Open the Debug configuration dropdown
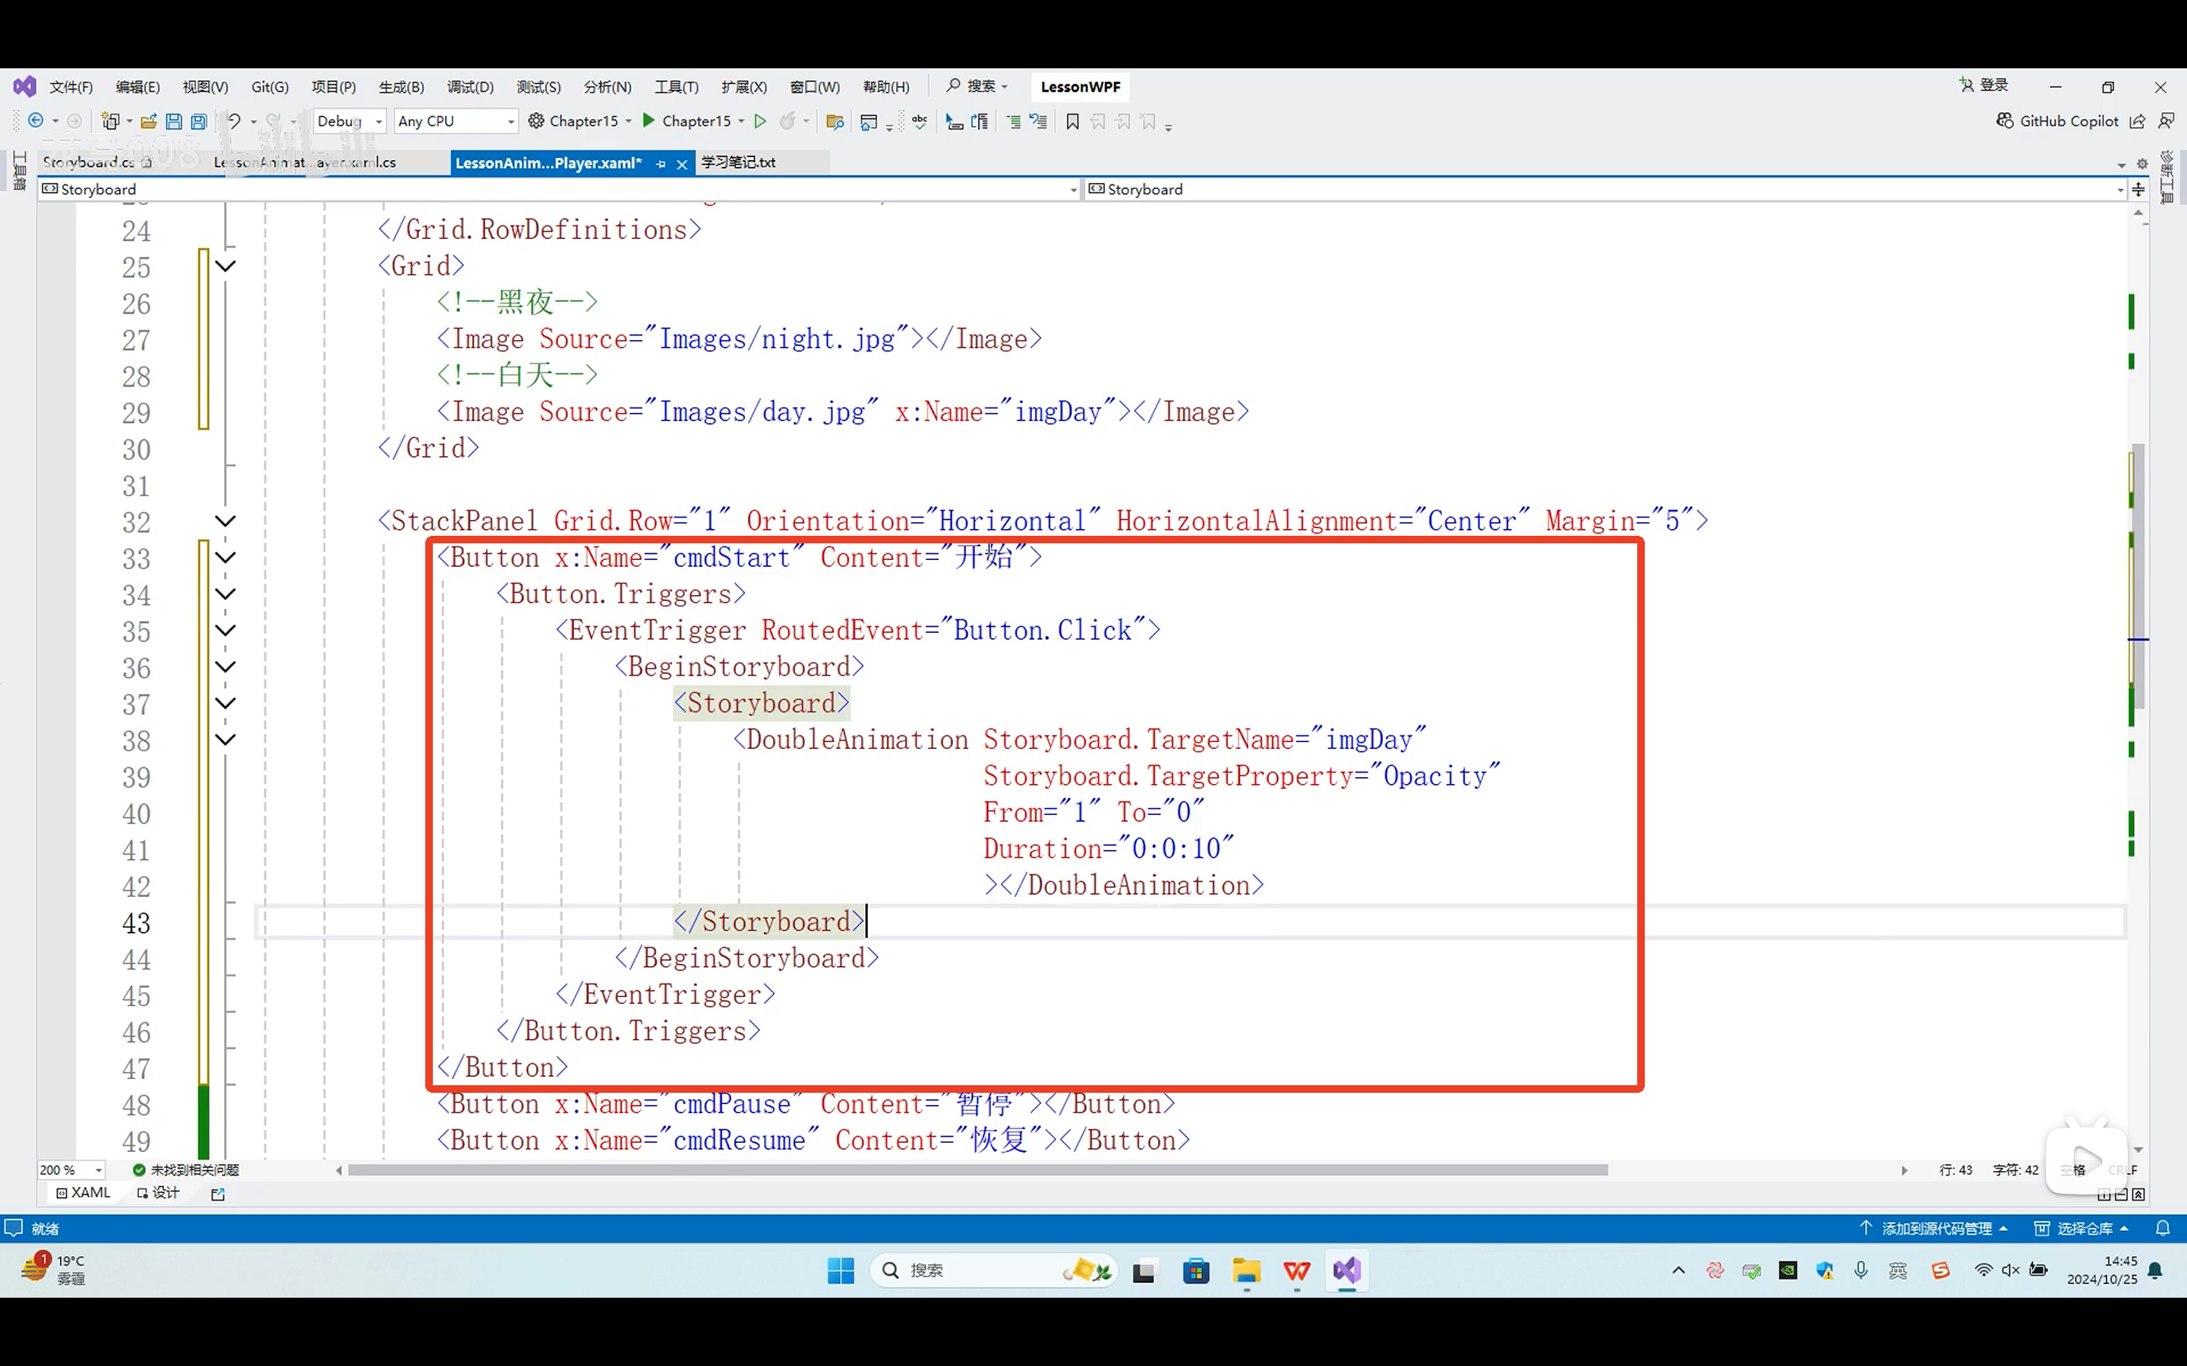This screenshot has width=2187, height=1366. [351, 121]
